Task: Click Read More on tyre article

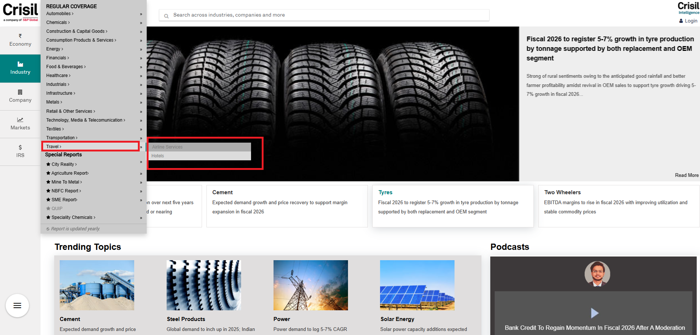Action: 686,175
